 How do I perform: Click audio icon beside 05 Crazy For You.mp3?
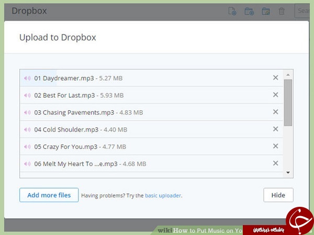[x=27, y=147]
